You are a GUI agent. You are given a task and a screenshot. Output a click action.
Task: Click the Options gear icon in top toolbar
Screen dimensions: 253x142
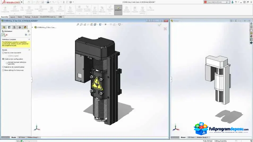point(71,2)
